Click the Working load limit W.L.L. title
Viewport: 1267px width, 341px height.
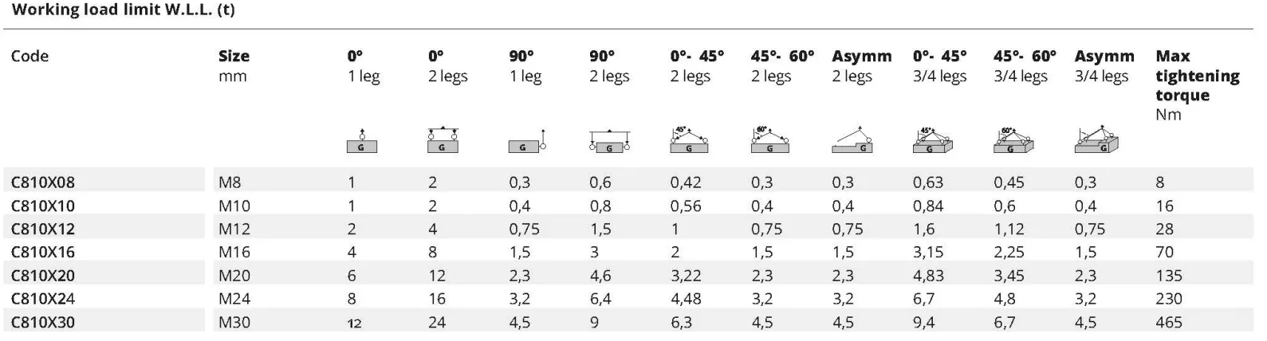[x=124, y=10]
